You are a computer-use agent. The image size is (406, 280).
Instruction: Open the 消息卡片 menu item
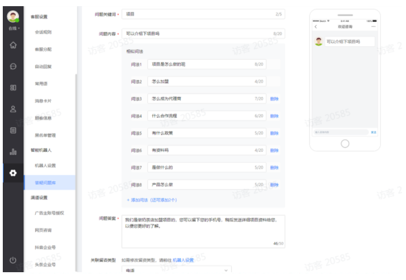click(43, 101)
